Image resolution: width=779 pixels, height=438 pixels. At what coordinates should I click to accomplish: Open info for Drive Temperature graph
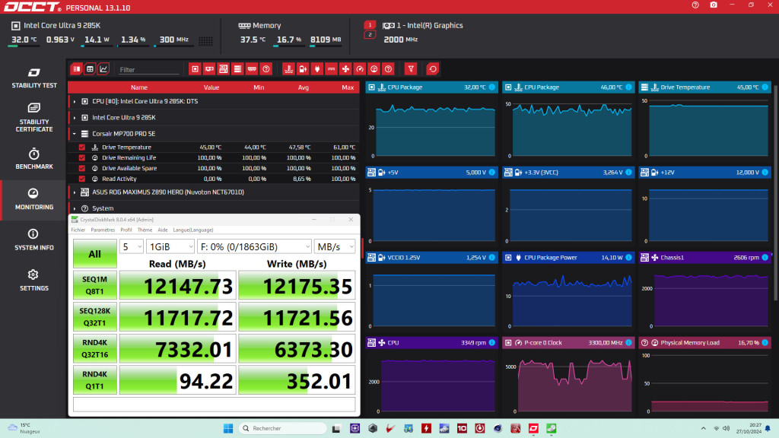(765, 87)
